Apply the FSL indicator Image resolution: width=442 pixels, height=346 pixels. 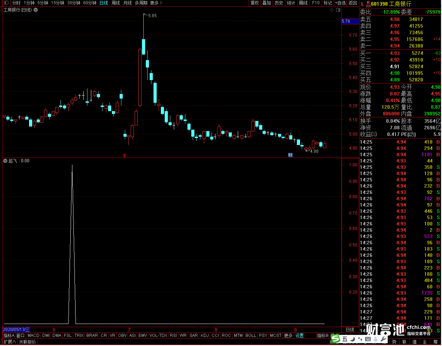pyautogui.click(x=68, y=336)
